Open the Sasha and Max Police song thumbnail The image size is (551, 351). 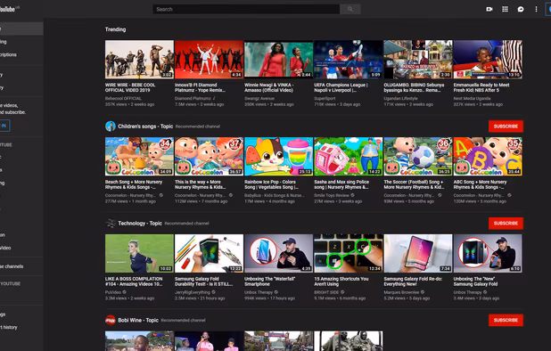[349, 156]
